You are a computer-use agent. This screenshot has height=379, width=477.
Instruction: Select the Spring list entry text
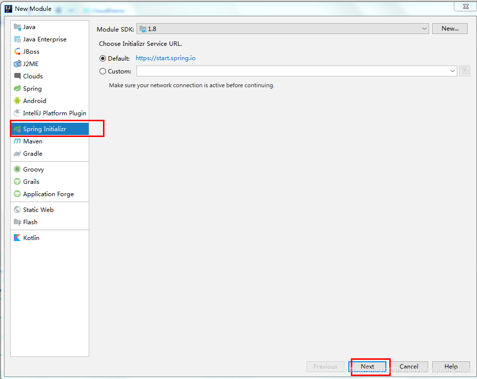[32, 89]
